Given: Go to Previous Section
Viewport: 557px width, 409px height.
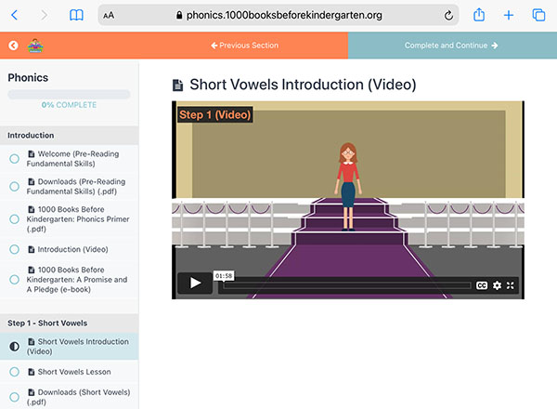Looking at the screenshot, I should (245, 46).
